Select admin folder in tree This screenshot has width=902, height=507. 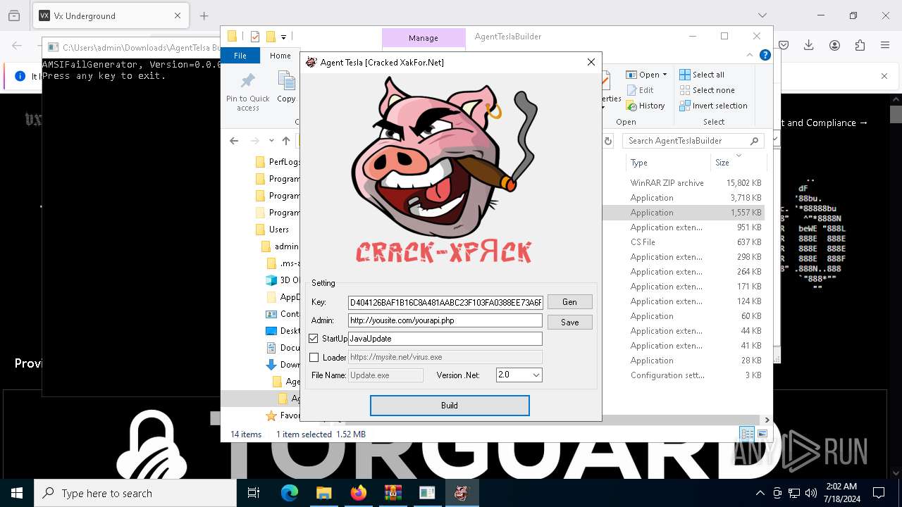point(280,246)
